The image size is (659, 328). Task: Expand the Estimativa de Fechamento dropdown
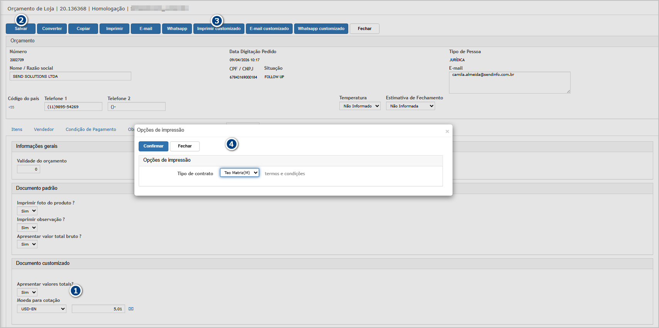click(410, 106)
